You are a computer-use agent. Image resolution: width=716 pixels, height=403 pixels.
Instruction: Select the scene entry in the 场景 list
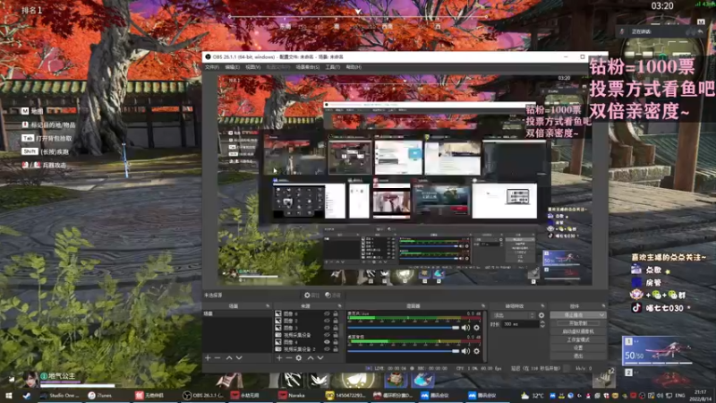[x=237, y=314]
